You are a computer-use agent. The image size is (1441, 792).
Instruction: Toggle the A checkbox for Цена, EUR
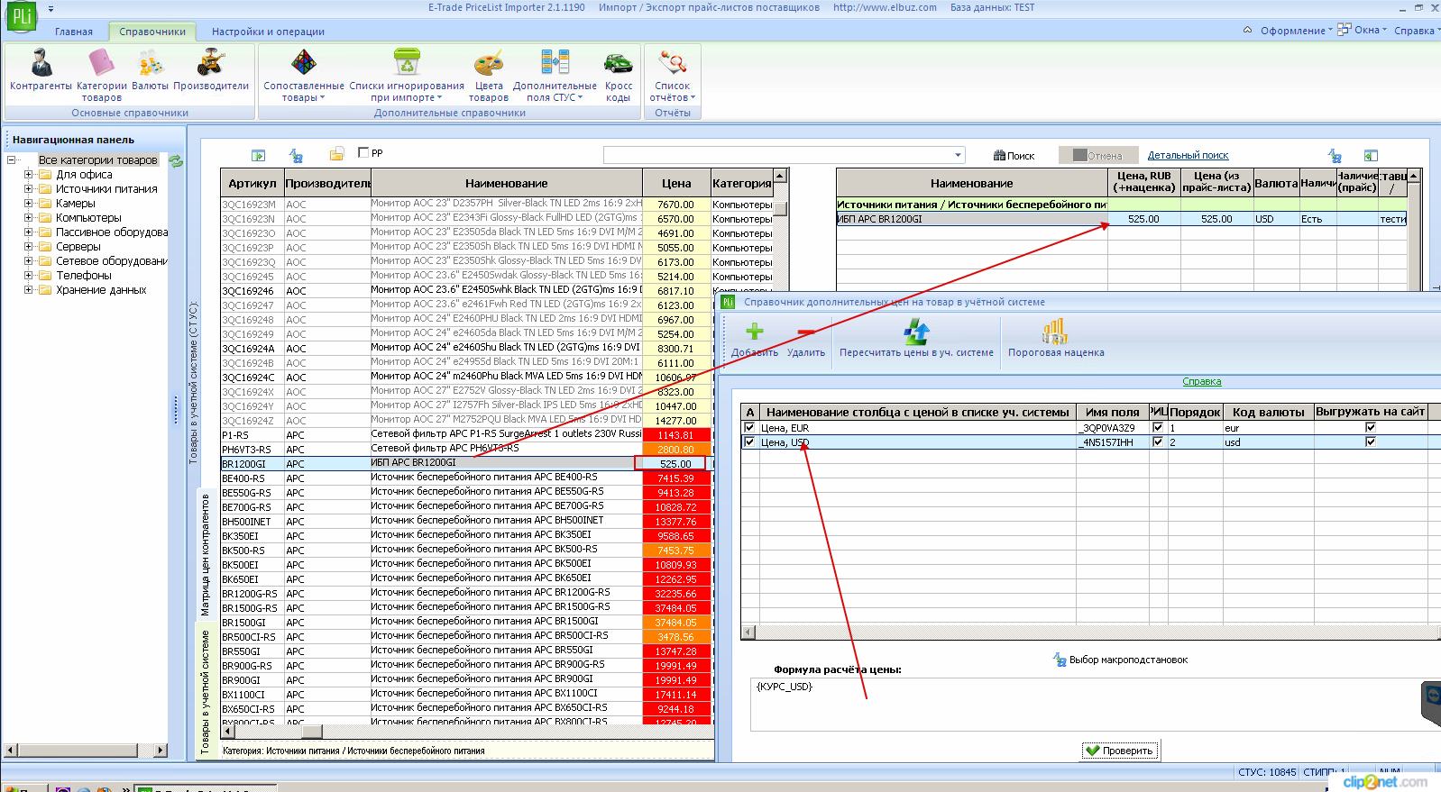(749, 428)
